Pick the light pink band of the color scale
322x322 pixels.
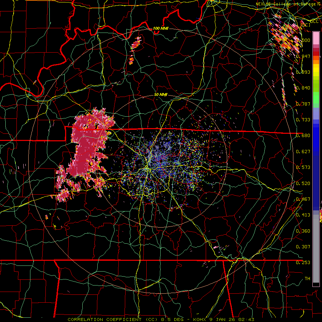click(x=316, y=38)
